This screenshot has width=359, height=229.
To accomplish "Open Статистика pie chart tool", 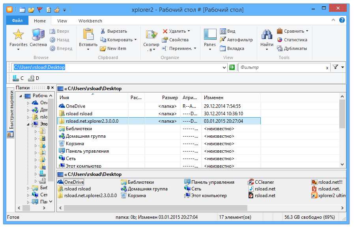I will [292, 40].
